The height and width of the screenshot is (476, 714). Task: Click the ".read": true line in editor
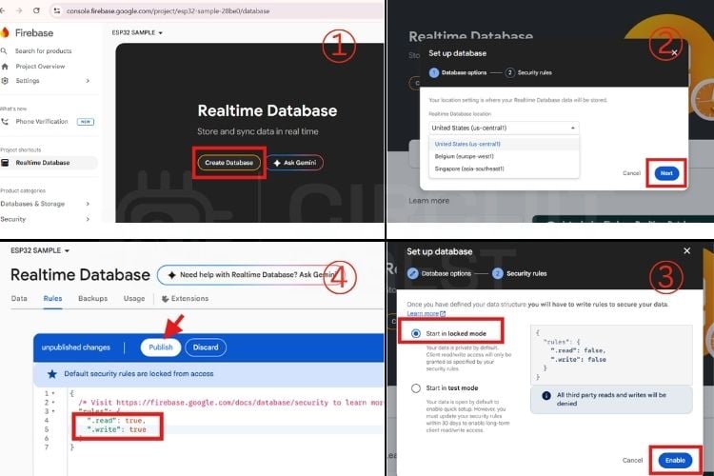pos(116,421)
